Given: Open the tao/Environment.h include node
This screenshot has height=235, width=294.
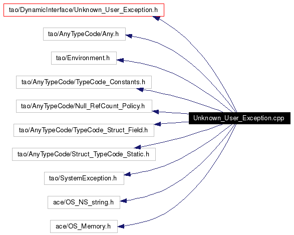Looking at the screenshot, I should point(84,58).
